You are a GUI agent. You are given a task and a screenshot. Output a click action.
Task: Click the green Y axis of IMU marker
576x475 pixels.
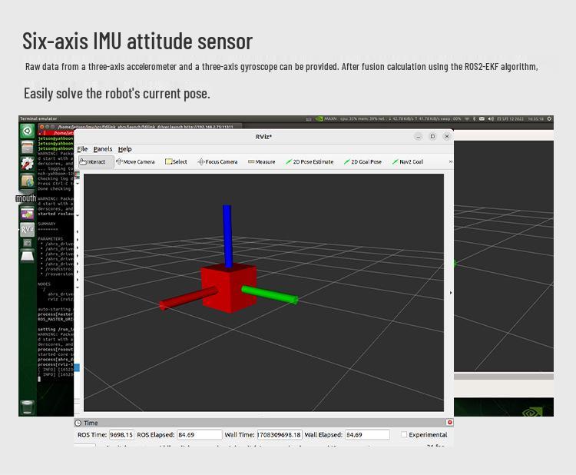point(270,295)
